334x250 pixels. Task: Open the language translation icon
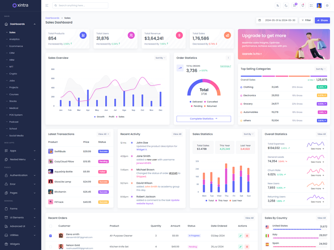pyautogui.click(x=278, y=5)
